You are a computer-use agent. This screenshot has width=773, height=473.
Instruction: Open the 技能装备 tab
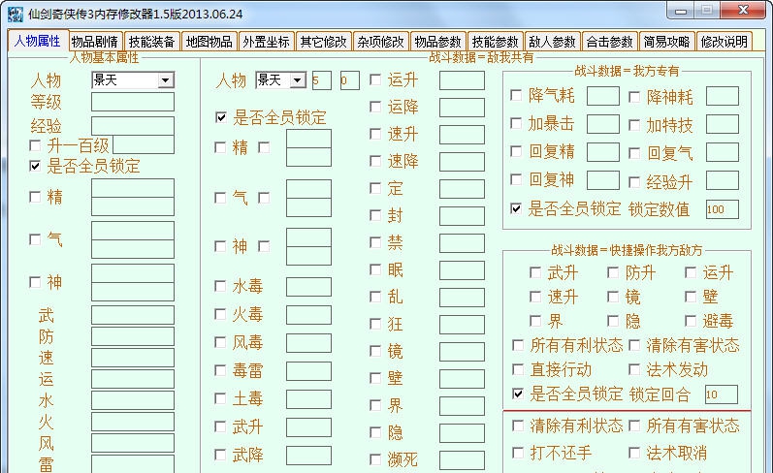[152, 42]
